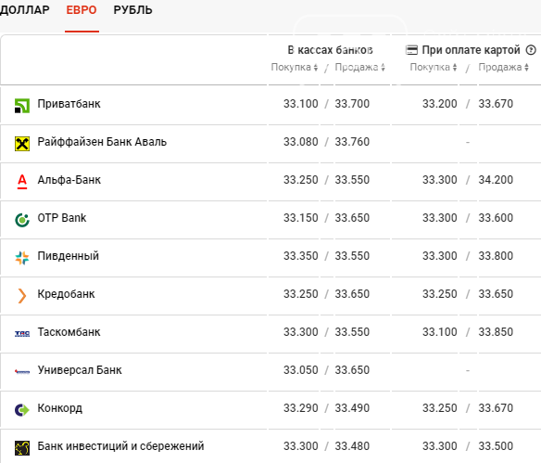Click Приватбанк cash sale rate 33.700

coord(352,104)
